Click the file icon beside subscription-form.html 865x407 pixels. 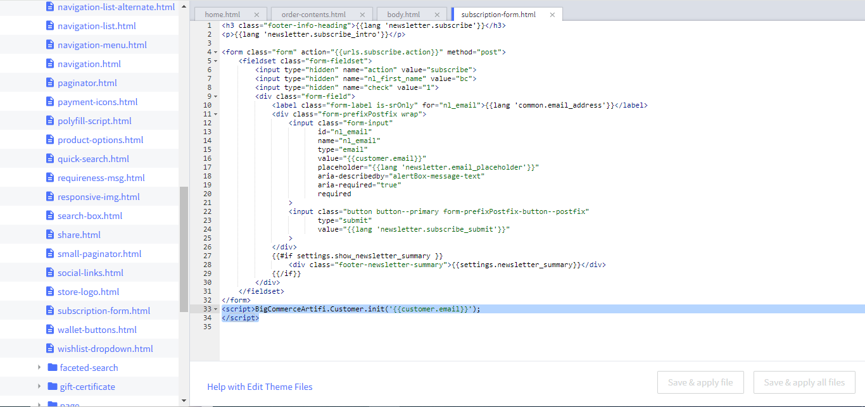click(x=51, y=311)
